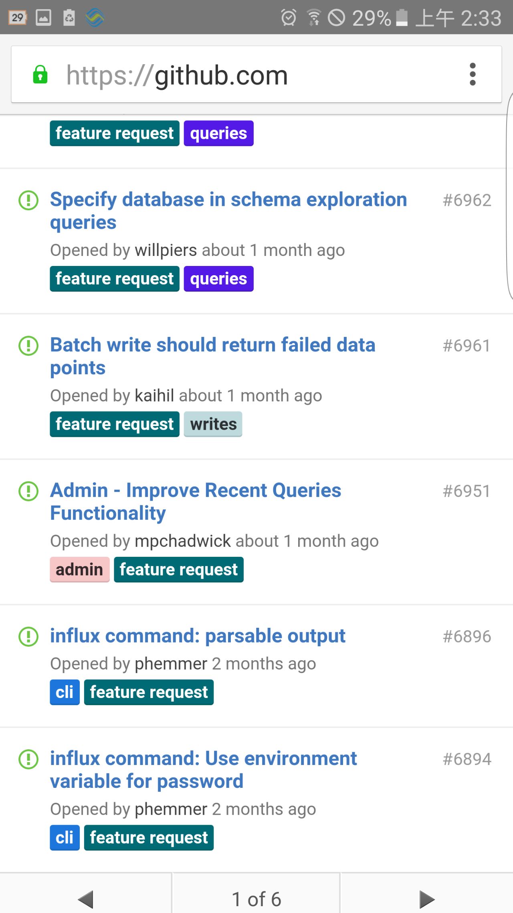
Task: Select purple 'queries' label under willpiers issue
Action: pos(218,279)
